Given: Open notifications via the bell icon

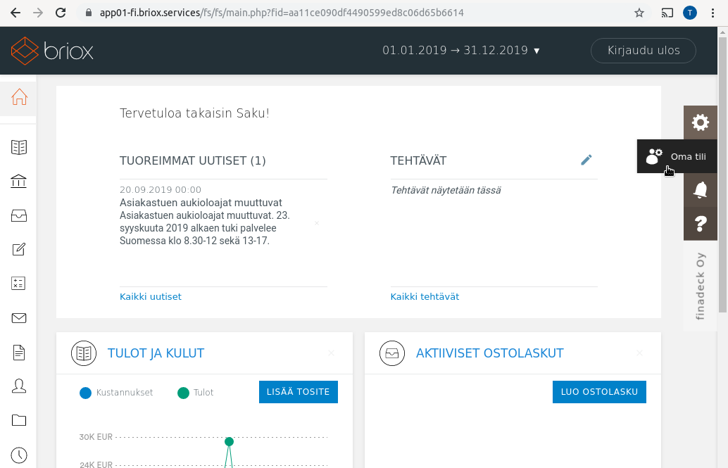Looking at the screenshot, I should point(700,191).
